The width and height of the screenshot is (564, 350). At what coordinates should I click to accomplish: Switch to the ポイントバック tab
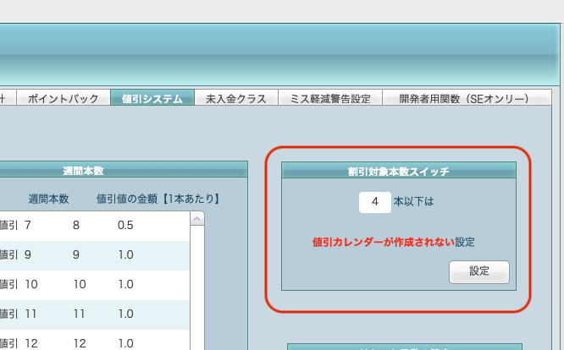point(63,99)
